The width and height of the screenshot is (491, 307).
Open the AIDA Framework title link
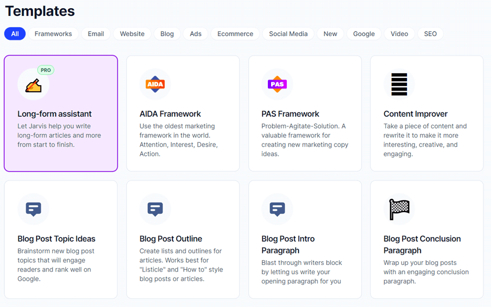pyautogui.click(x=170, y=114)
